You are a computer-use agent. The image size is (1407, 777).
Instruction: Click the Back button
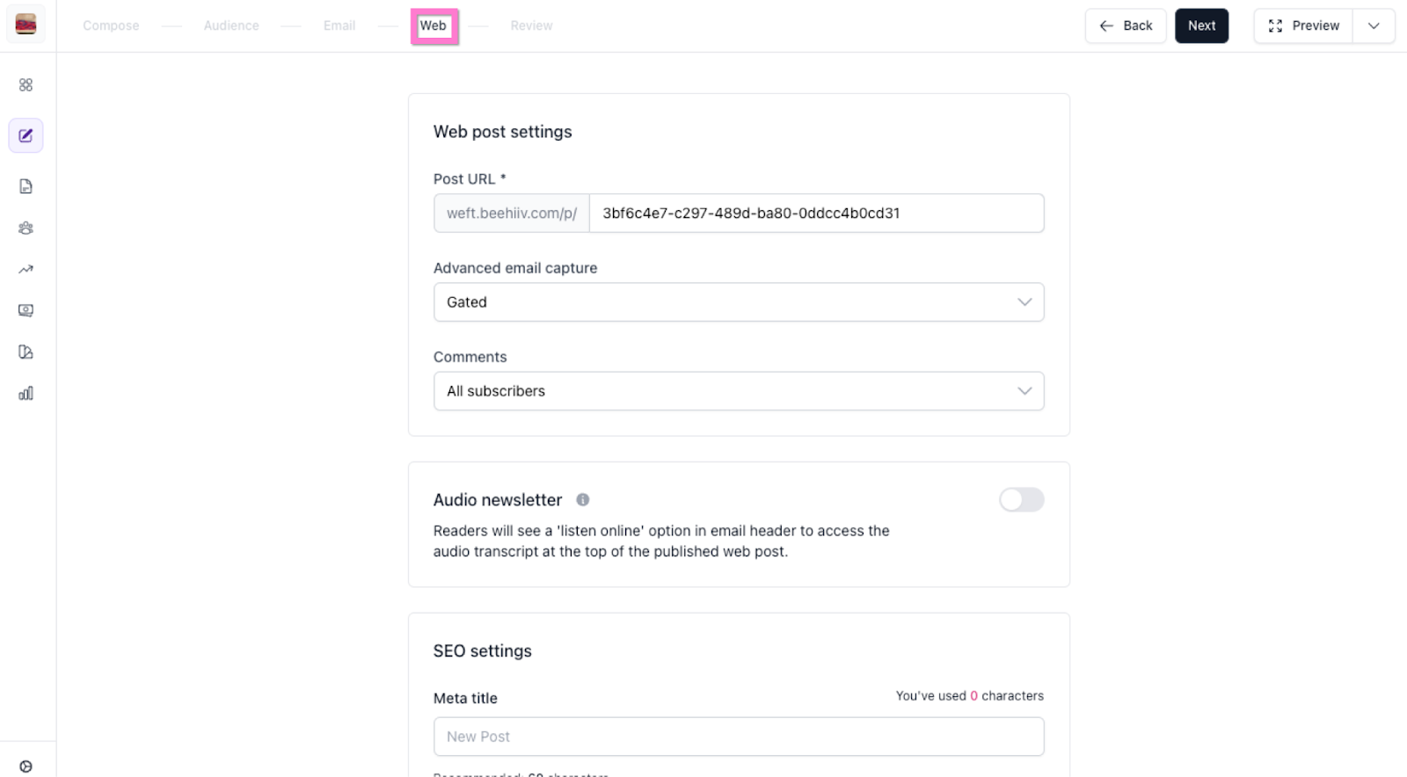1125,25
